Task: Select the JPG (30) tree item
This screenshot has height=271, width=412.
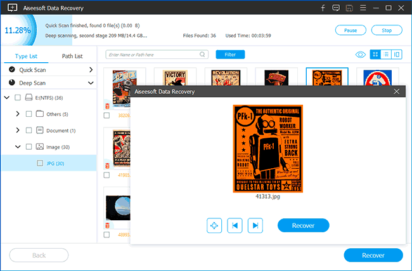Action: [x=49, y=163]
